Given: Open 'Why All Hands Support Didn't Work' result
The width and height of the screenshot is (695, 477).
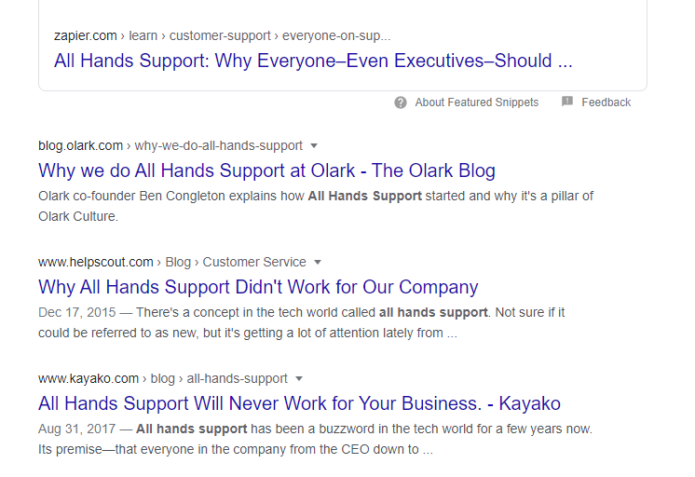Looking at the screenshot, I should (x=258, y=287).
